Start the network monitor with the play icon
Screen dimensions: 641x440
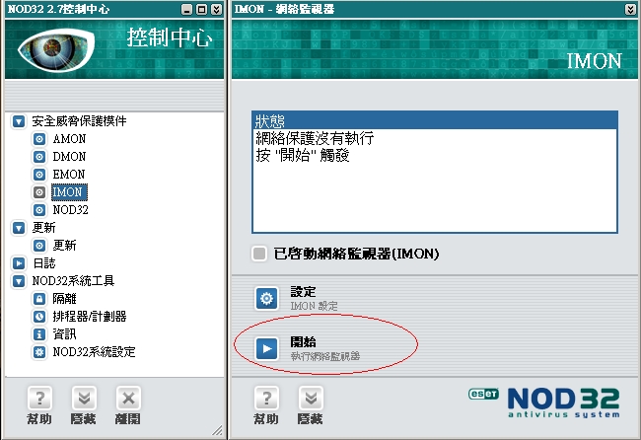[x=267, y=349]
